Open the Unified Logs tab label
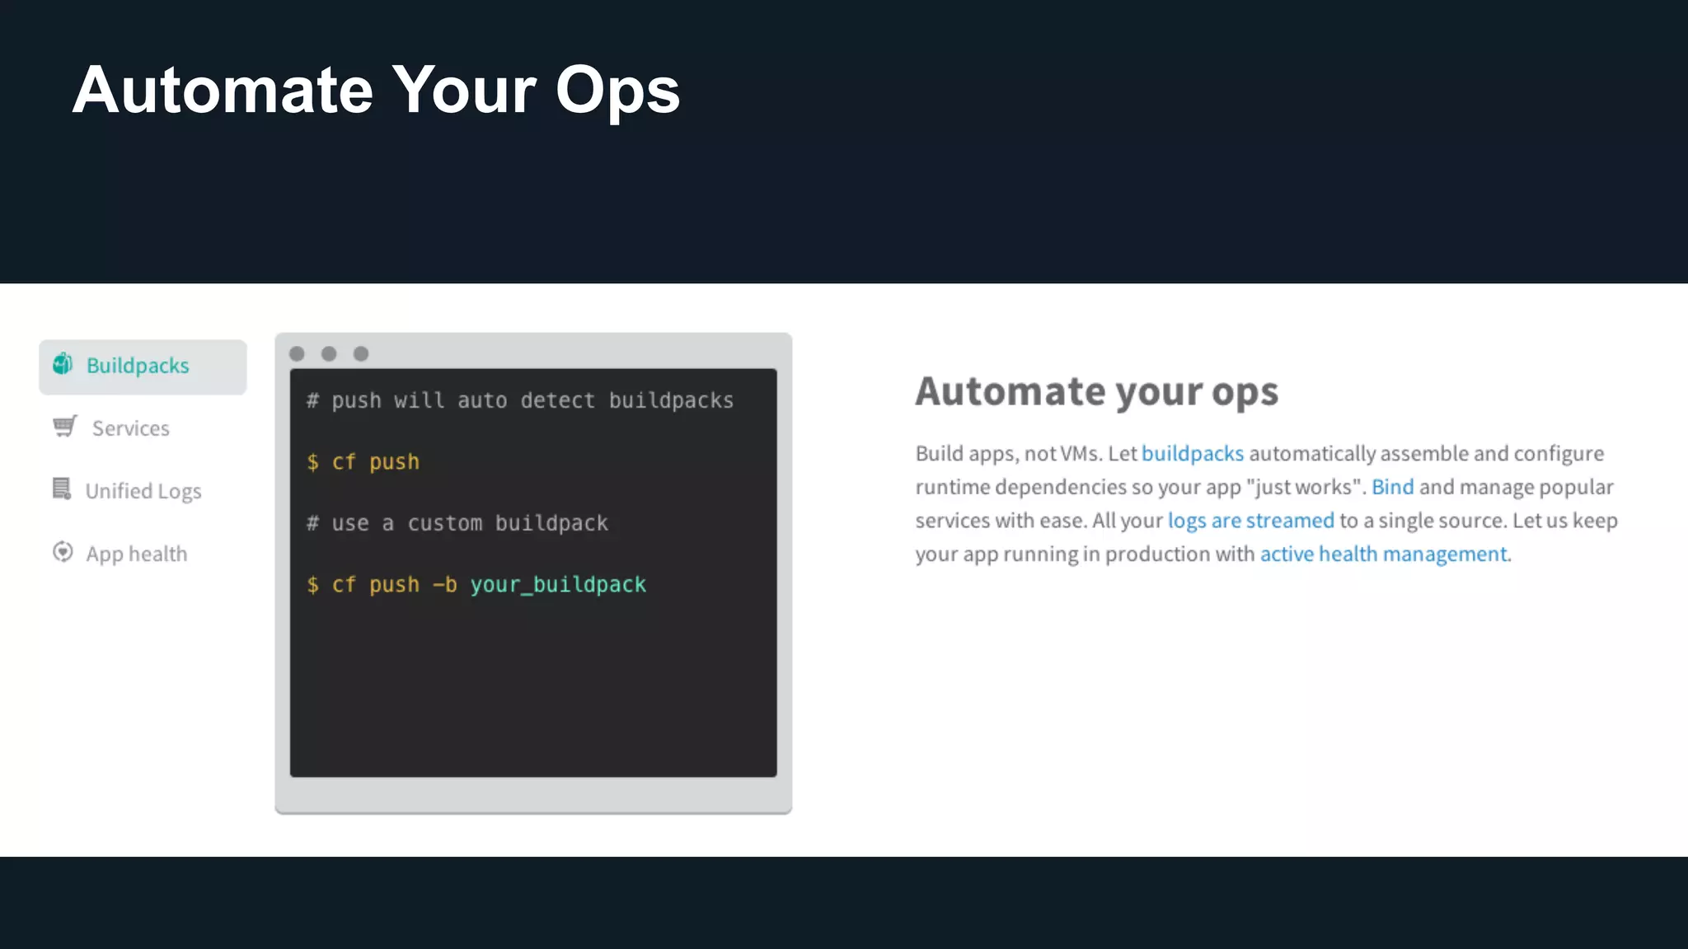 143,492
